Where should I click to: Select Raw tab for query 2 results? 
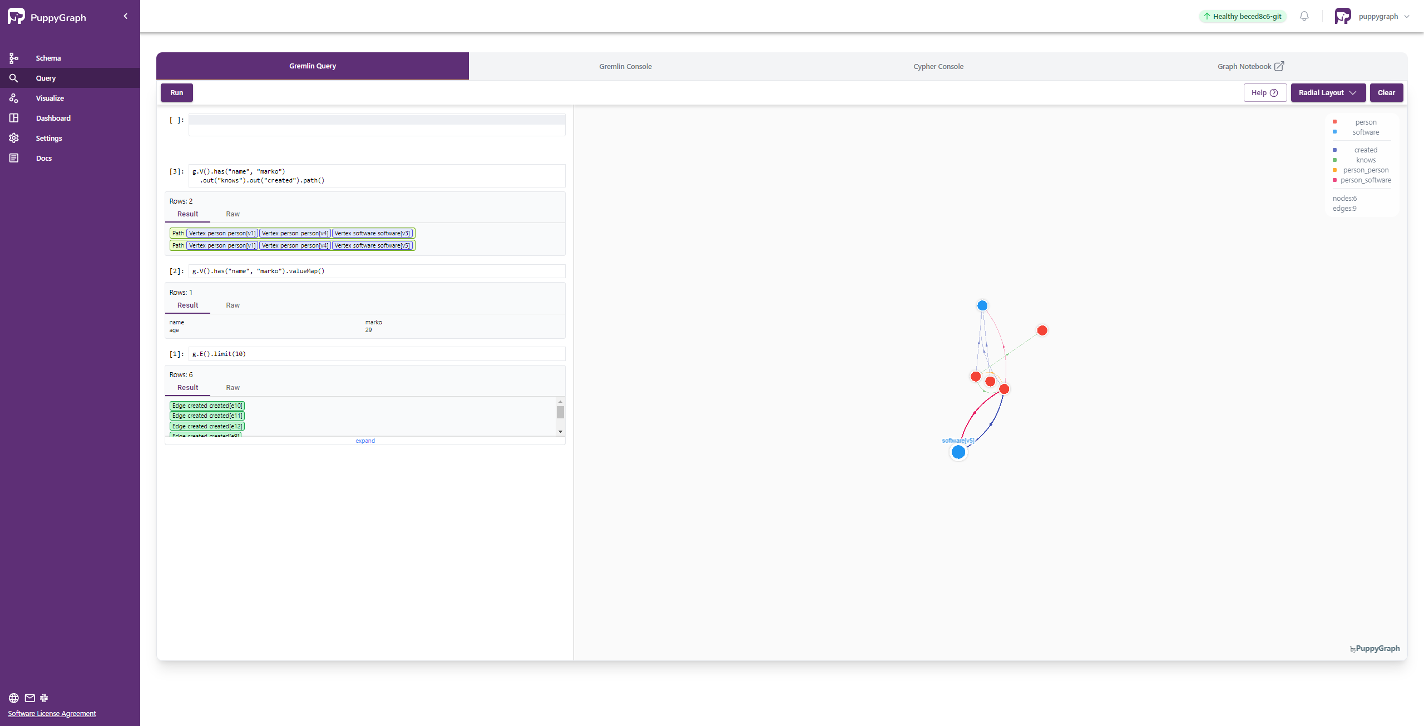click(x=233, y=305)
